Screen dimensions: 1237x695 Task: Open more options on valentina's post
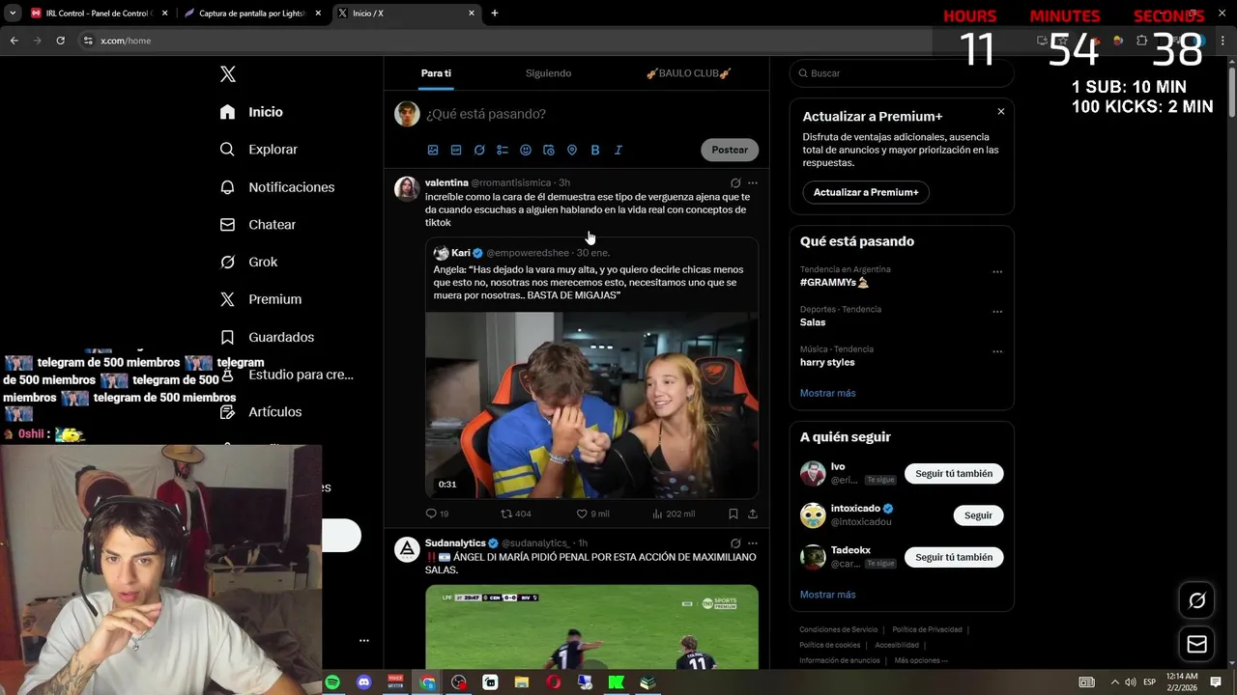[x=753, y=182]
